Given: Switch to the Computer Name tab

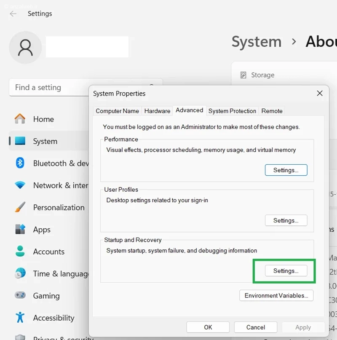Looking at the screenshot, I should tap(118, 111).
